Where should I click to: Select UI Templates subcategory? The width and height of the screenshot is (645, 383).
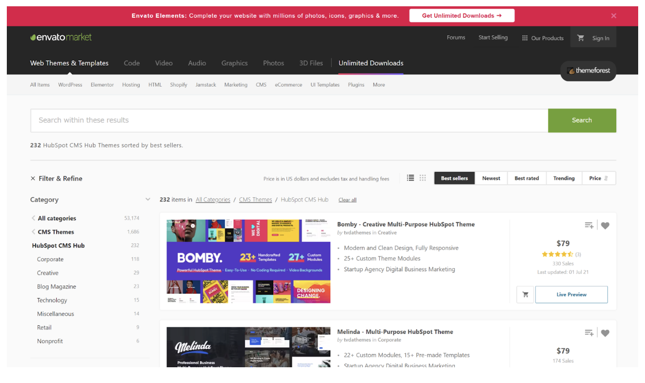(325, 84)
